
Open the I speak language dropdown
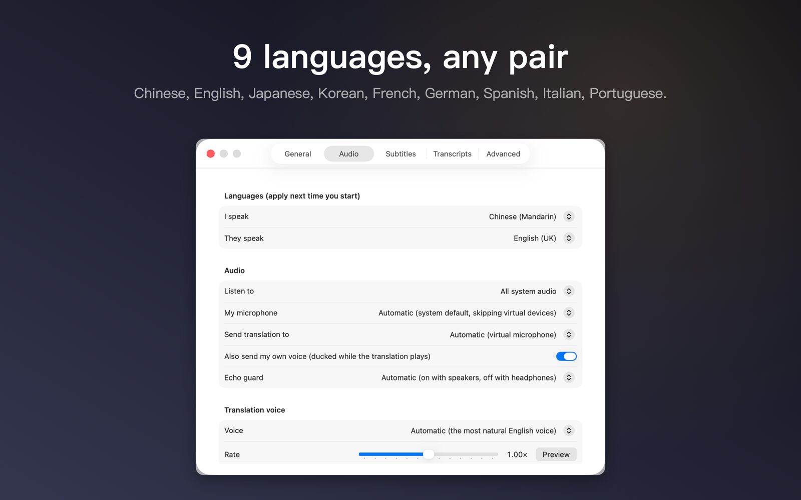569,216
